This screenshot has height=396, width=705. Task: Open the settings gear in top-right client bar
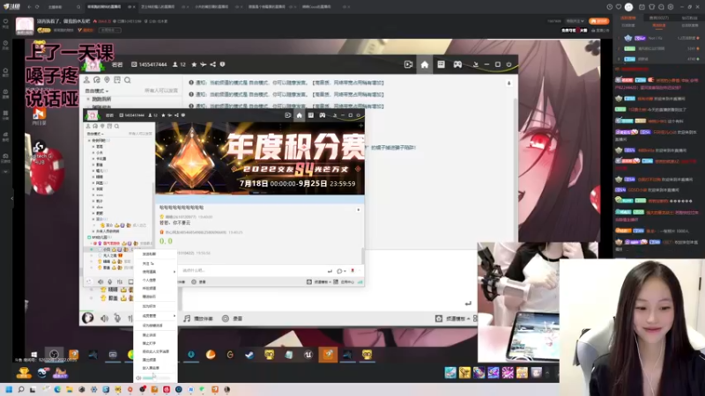pyautogui.click(x=671, y=7)
